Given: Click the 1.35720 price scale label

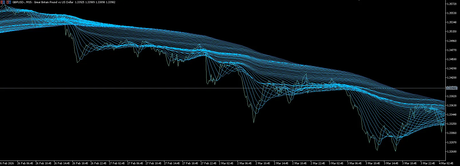Looking at the screenshot, I should point(452,4).
